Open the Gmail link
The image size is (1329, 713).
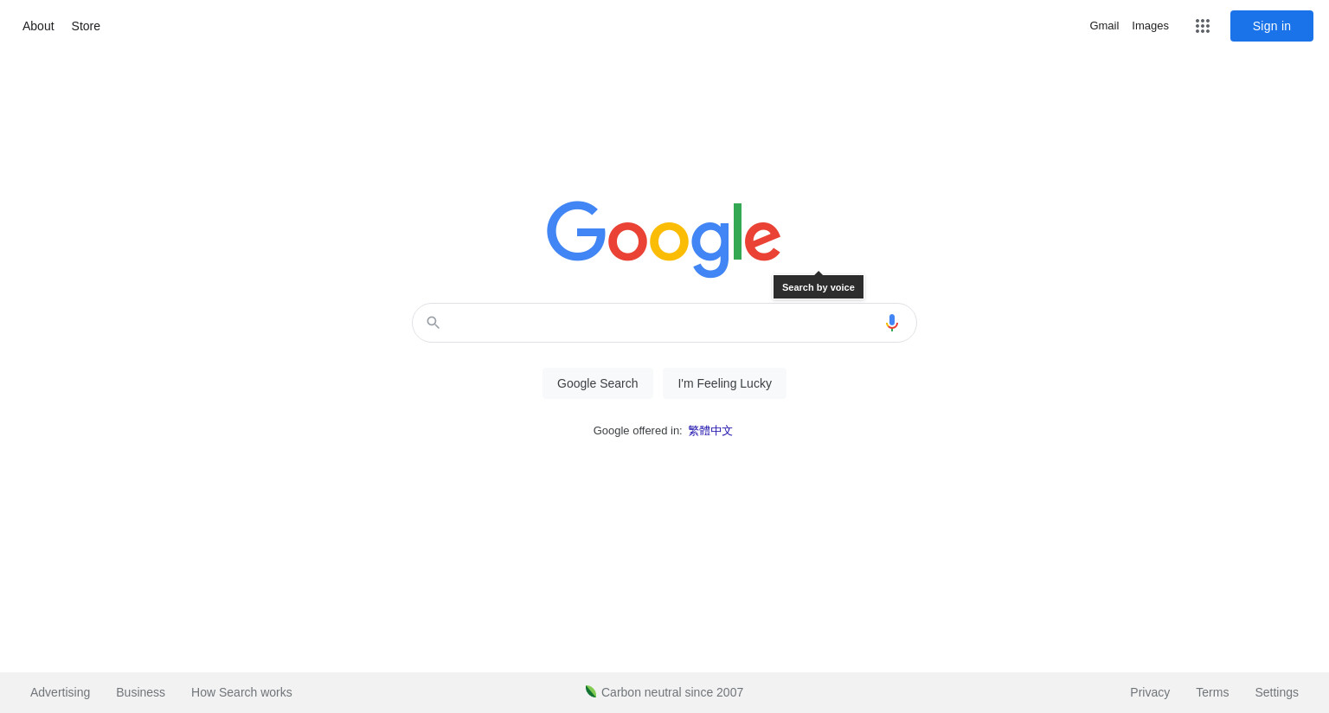point(1104,26)
